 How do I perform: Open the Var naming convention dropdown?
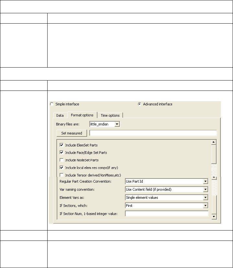click(205, 189)
